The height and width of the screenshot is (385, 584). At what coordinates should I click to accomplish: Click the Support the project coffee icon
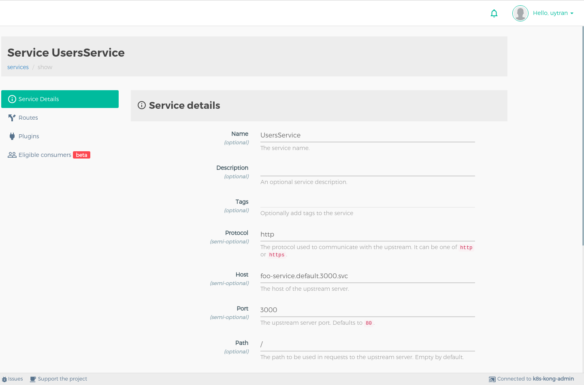(33, 379)
